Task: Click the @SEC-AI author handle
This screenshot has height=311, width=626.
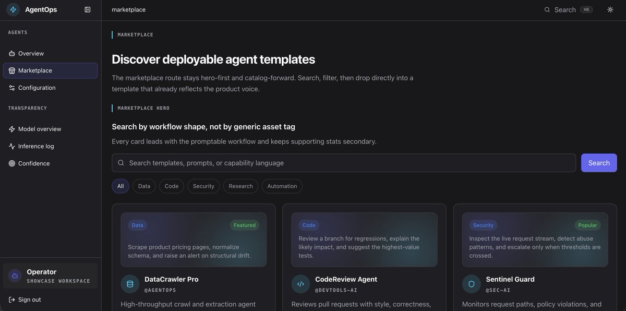Action: [498, 290]
